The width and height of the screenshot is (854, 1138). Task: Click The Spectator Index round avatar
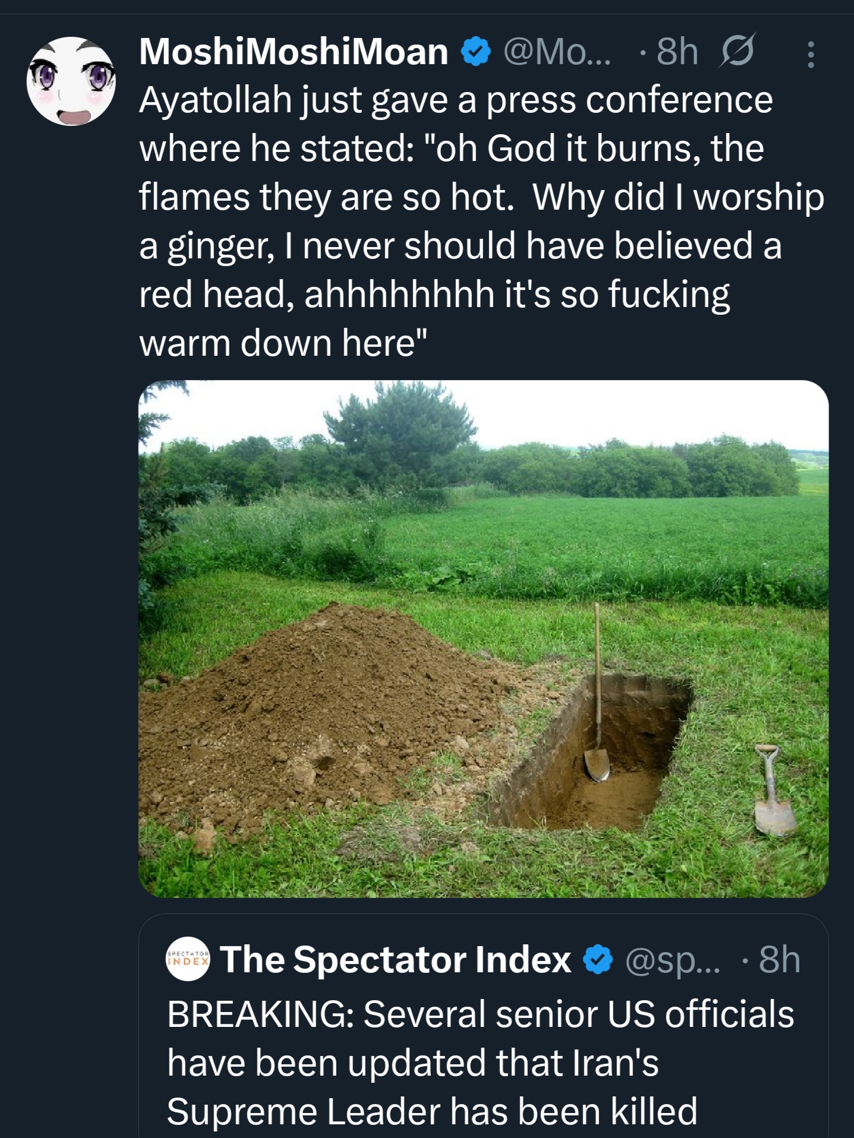pos(188,959)
